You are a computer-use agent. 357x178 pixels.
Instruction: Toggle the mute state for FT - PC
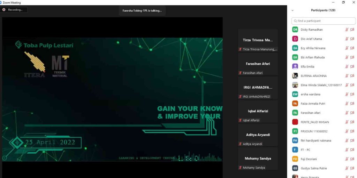[347, 150]
